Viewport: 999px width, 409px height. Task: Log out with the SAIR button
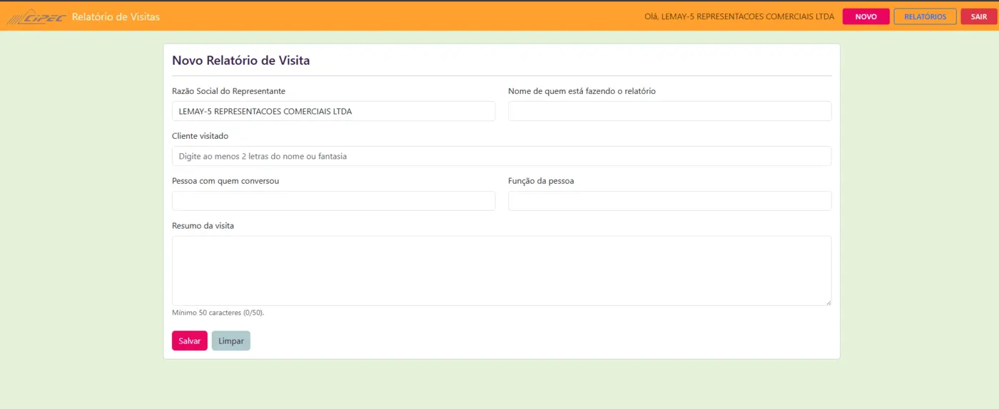978,17
